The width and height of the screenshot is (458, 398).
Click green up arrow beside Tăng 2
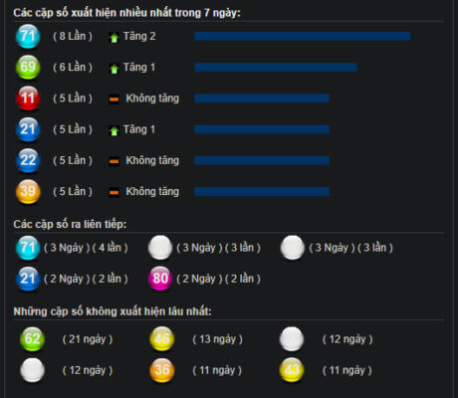pyautogui.click(x=114, y=38)
